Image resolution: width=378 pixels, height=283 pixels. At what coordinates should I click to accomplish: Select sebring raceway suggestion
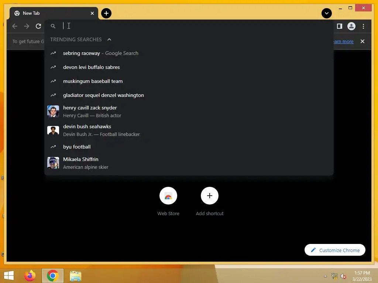point(189,53)
